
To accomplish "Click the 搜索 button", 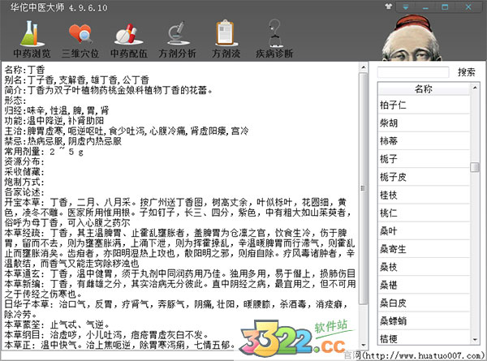I will tap(466, 72).
